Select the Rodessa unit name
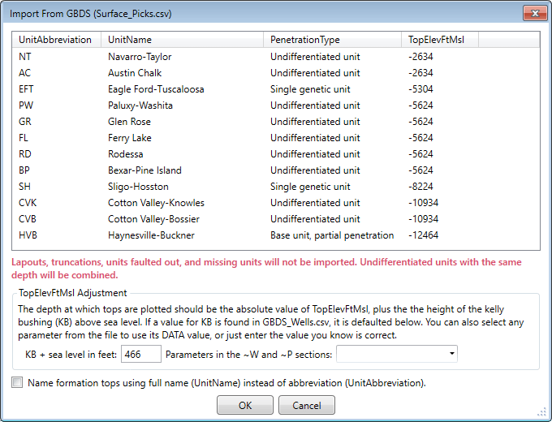Viewport: 552px width, 422px height. coord(126,154)
